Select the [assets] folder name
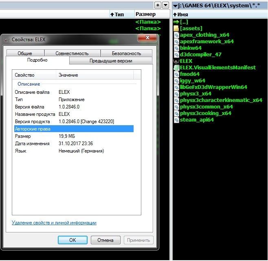The width and height of the screenshot is (268, 261). pos(191,29)
